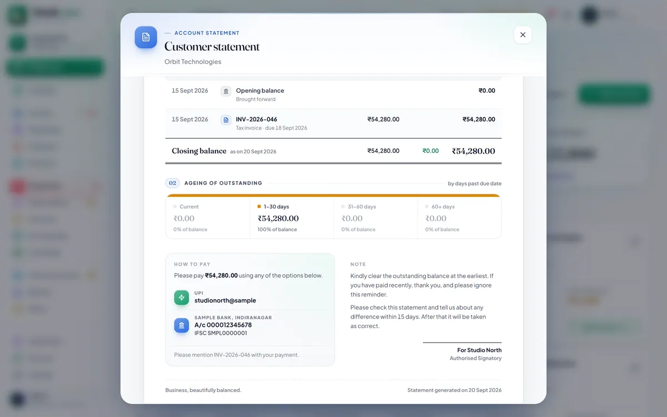The image size is (667, 417).
Task: Click the blue Sample Bank building icon
Action: (x=181, y=325)
